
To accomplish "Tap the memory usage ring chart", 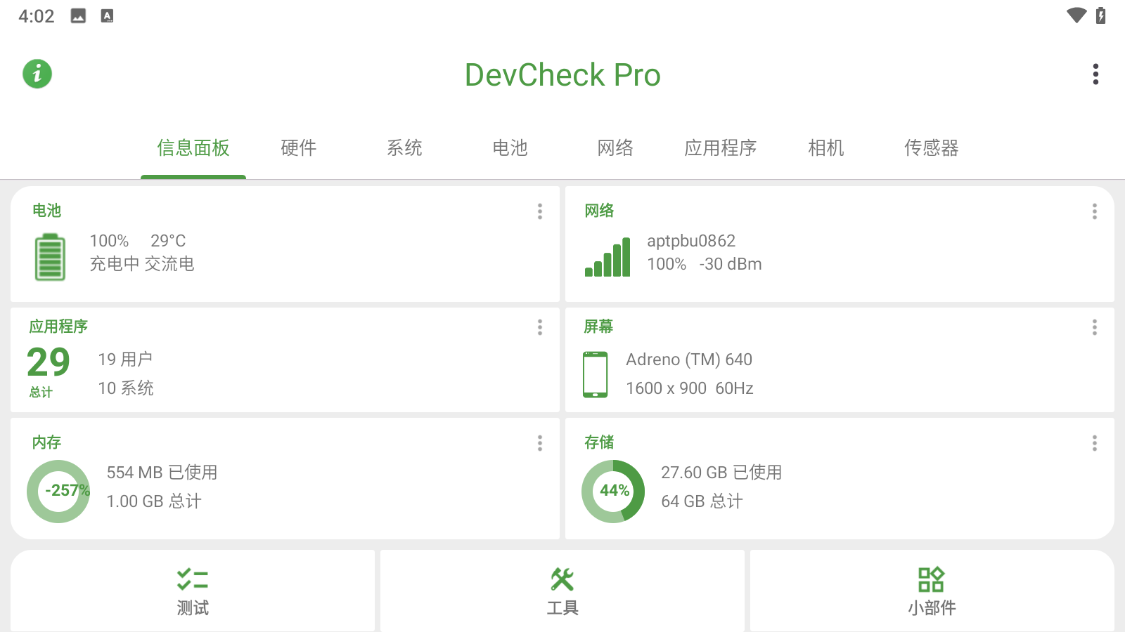I will [x=59, y=491].
